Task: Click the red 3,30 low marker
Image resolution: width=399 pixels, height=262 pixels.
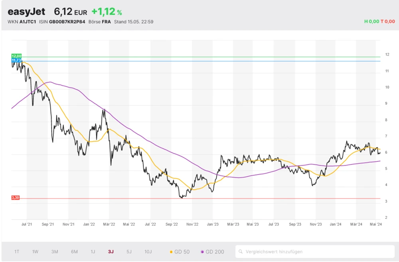Action: click(16, 198)
